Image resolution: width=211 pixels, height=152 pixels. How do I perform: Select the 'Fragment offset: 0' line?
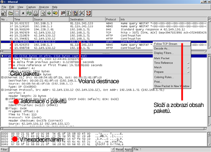[23, 111]
